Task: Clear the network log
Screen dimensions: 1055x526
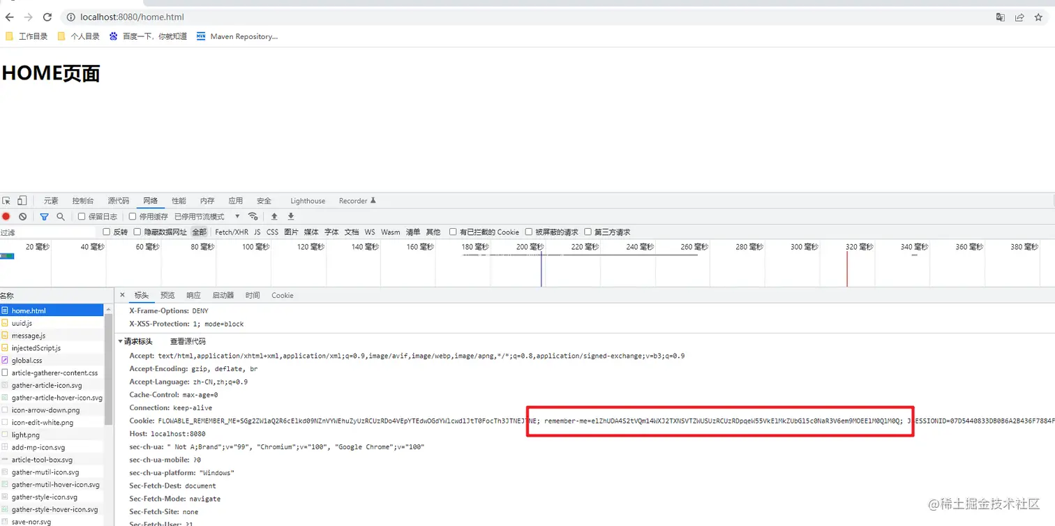Action: tap(23, 217)
